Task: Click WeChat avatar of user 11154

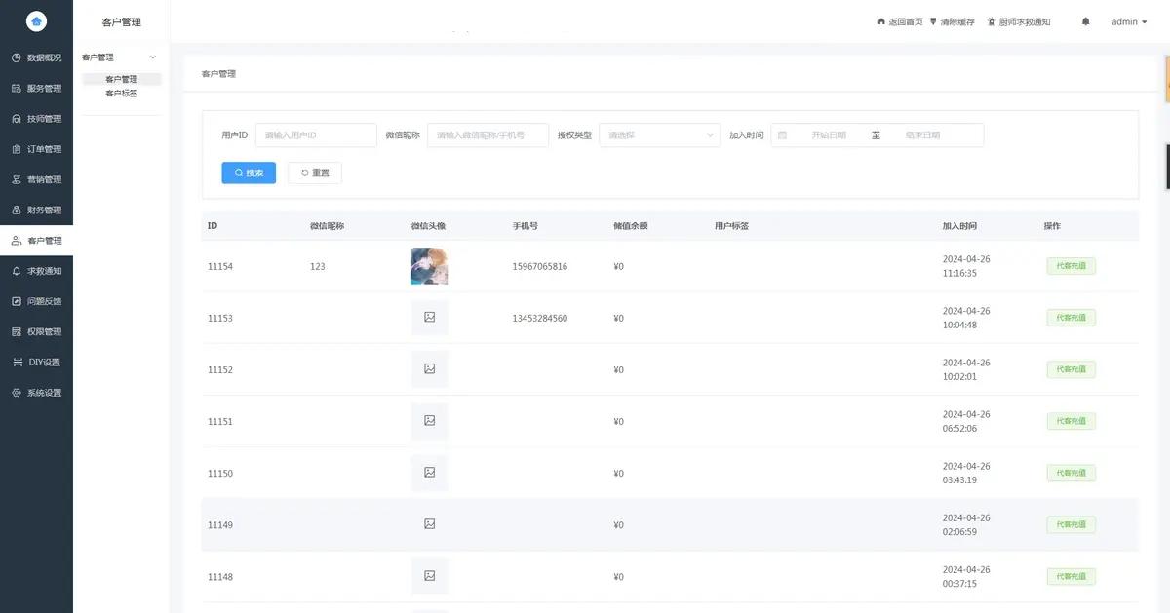Action: 429,266
